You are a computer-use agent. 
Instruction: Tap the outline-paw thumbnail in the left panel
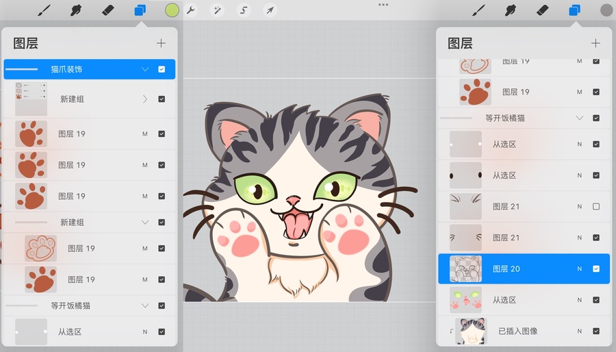point(41,249)
